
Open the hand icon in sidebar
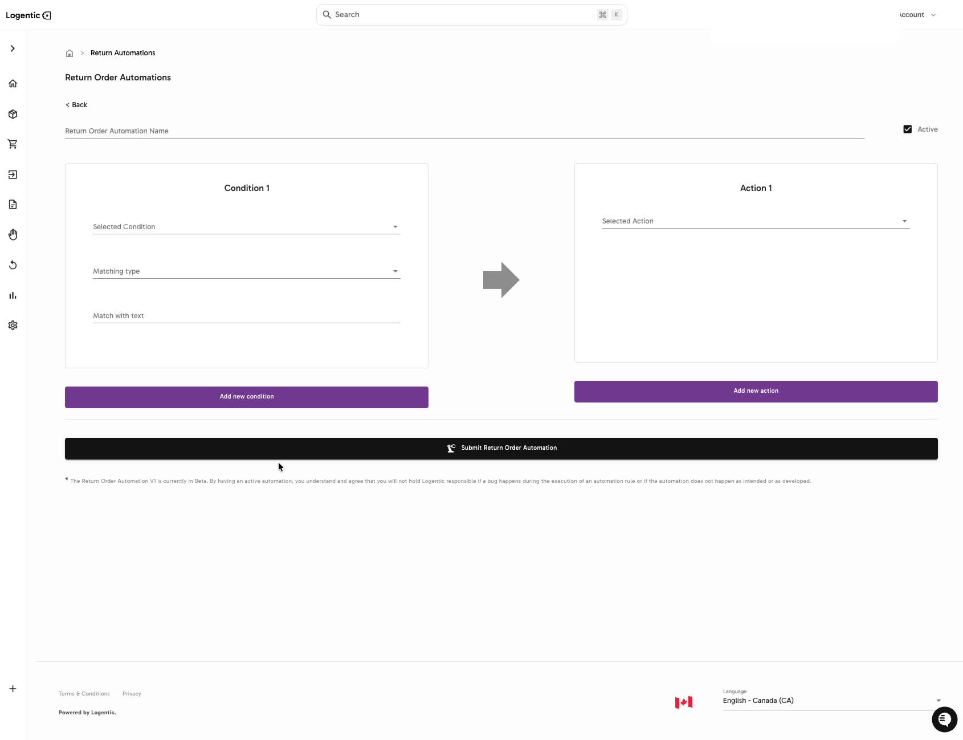pos(13,235)
